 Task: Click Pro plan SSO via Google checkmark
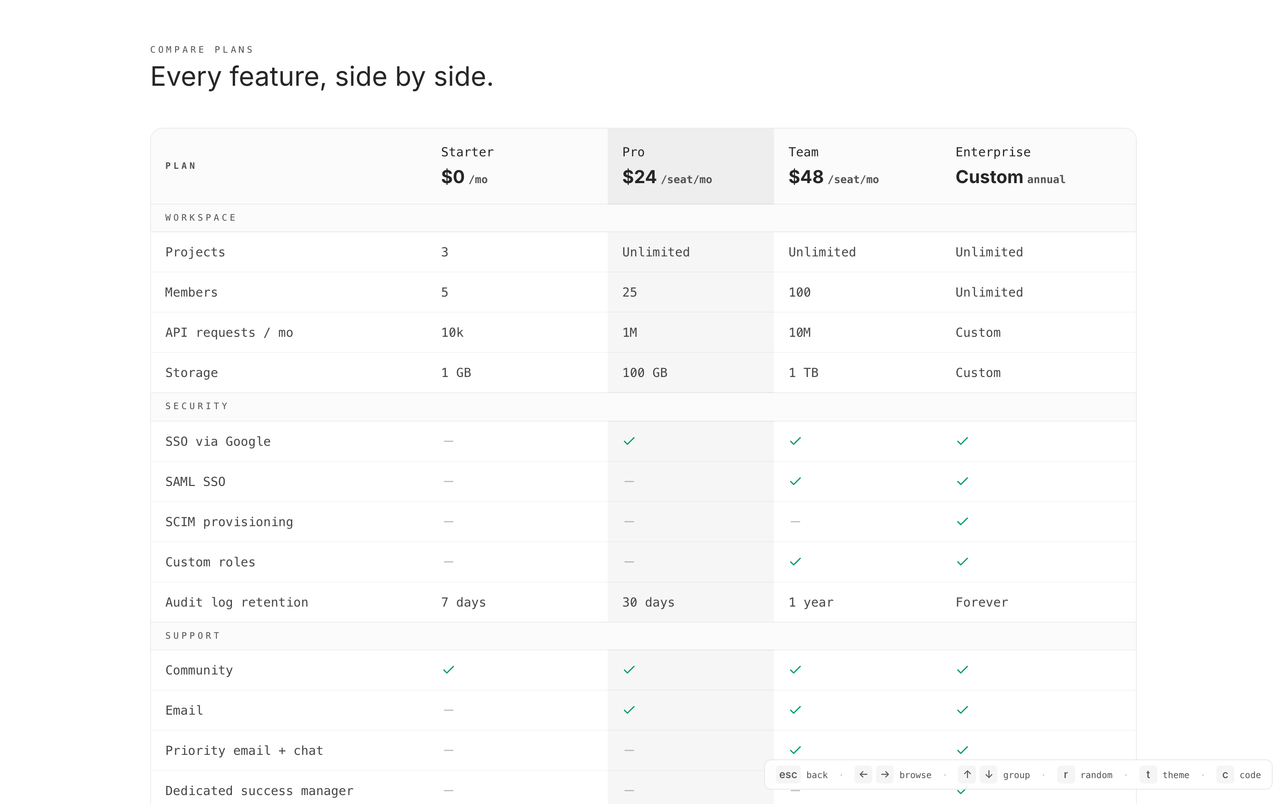pos(629,441)
